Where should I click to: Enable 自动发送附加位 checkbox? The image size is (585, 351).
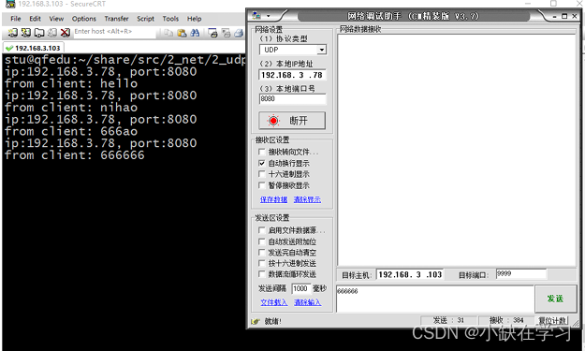(x=261, y=241)
